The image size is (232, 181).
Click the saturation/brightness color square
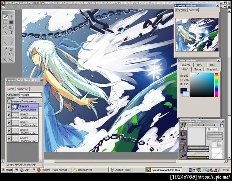click(202, 85)
